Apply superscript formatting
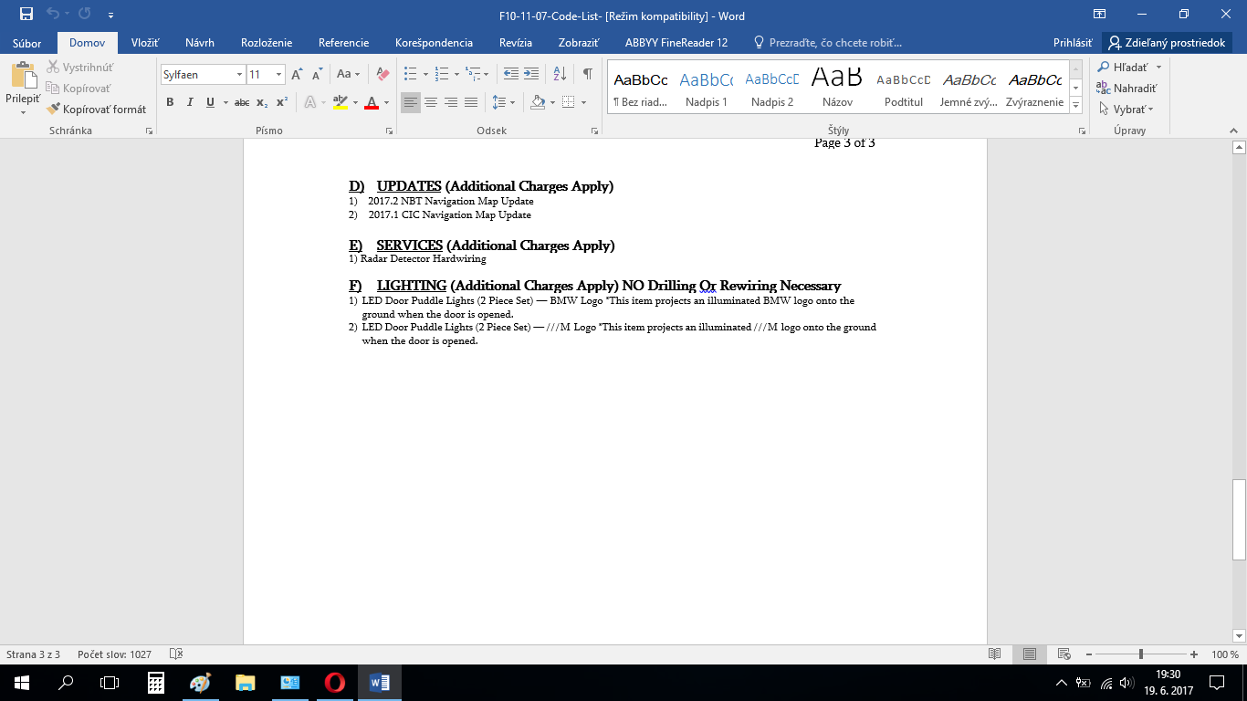 (282, 102)
